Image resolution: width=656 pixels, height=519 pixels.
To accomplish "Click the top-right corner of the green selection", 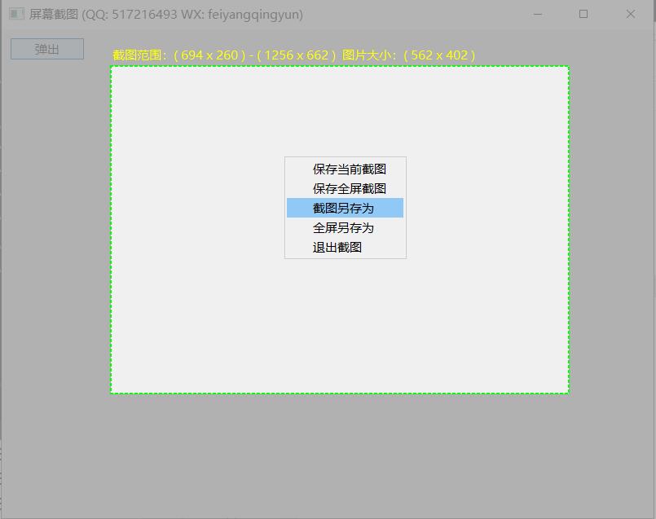I will point(569,67).
